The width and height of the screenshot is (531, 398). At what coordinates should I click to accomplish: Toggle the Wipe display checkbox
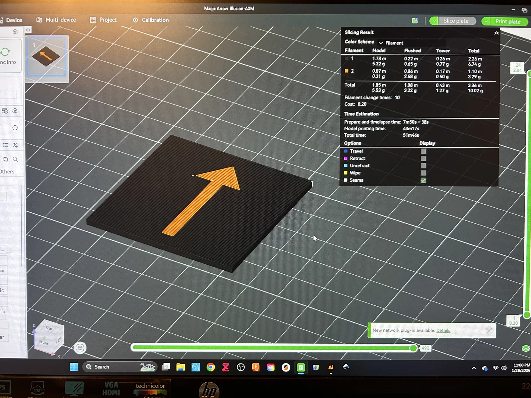pyautogui.click(x=423, y=173)
